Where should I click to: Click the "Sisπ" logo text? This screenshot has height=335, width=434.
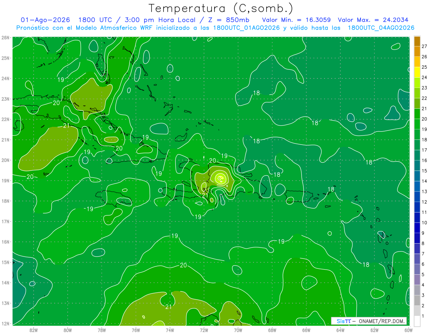coord(344,321)
